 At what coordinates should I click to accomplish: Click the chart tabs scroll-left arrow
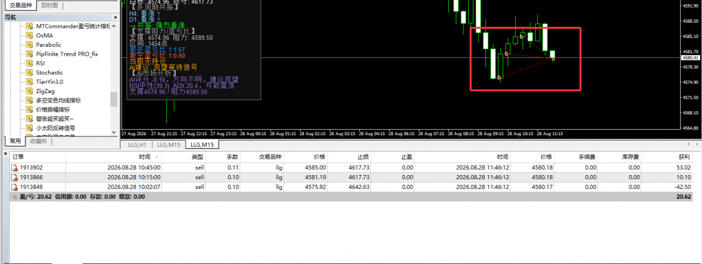point(689,144)
